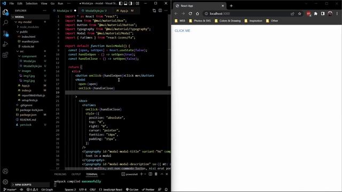The width and height of the screenshot is (342, 192).
Task: Click Spaces: 2 indentation setting
Action: pos(70,190)
